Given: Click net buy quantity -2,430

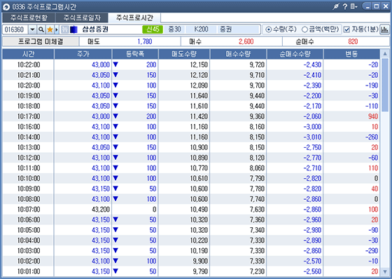Looking at the screenshot, I should coord(312,65).
